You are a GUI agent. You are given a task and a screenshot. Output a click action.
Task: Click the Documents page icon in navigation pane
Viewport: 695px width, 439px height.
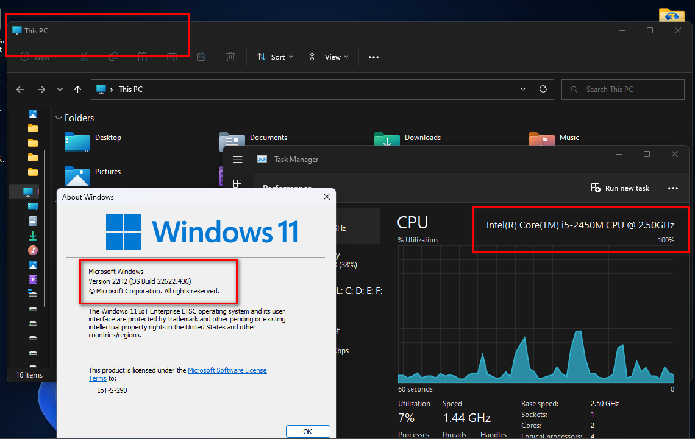pos(33,221)
